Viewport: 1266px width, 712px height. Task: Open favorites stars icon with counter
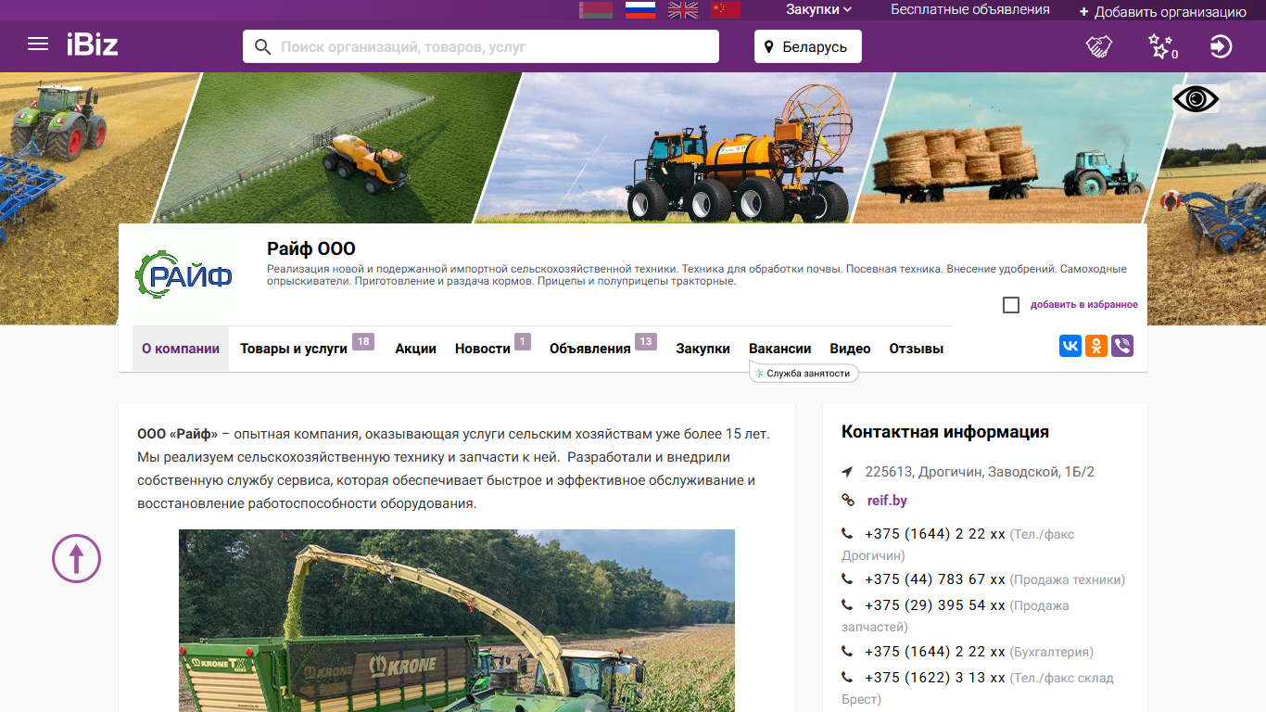click(1162, 46)
